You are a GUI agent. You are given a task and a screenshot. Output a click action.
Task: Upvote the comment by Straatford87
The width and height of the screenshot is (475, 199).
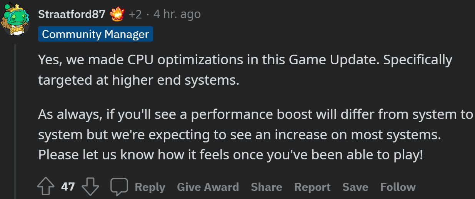[x=47, y=187]
